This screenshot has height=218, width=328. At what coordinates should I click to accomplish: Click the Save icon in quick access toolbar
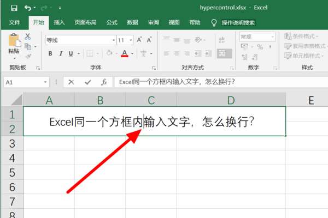pos(14,8)
